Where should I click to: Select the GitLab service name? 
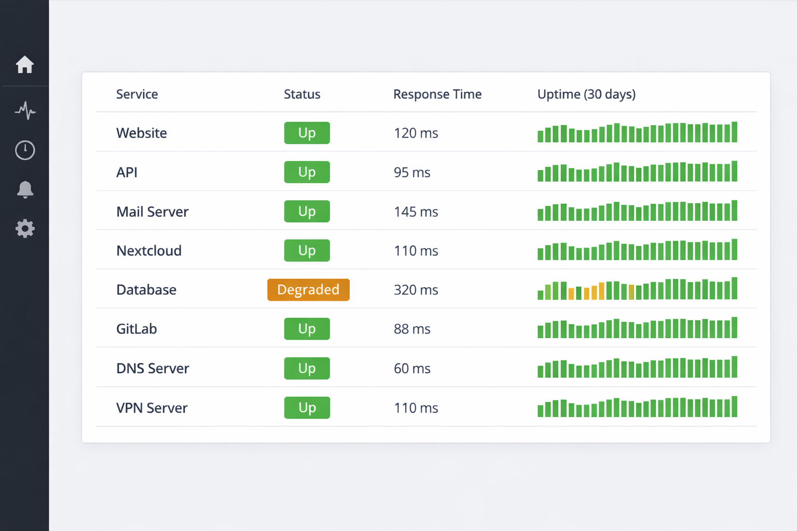136,329
